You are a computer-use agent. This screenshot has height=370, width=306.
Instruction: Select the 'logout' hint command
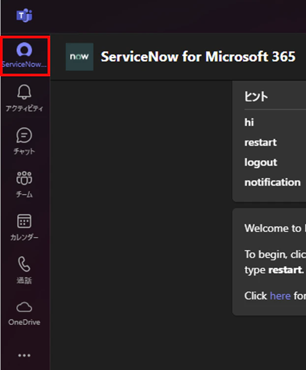click(261, 162)
